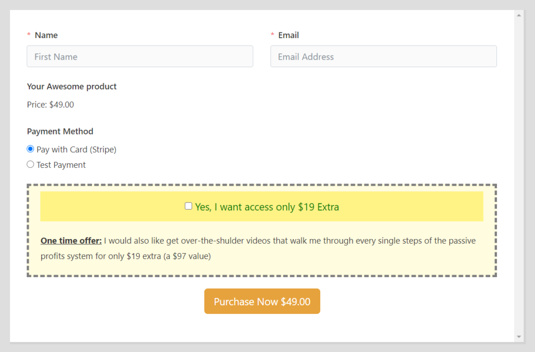Click the scrollbar up arrow

pyautogui.click(x=519, y=15)
